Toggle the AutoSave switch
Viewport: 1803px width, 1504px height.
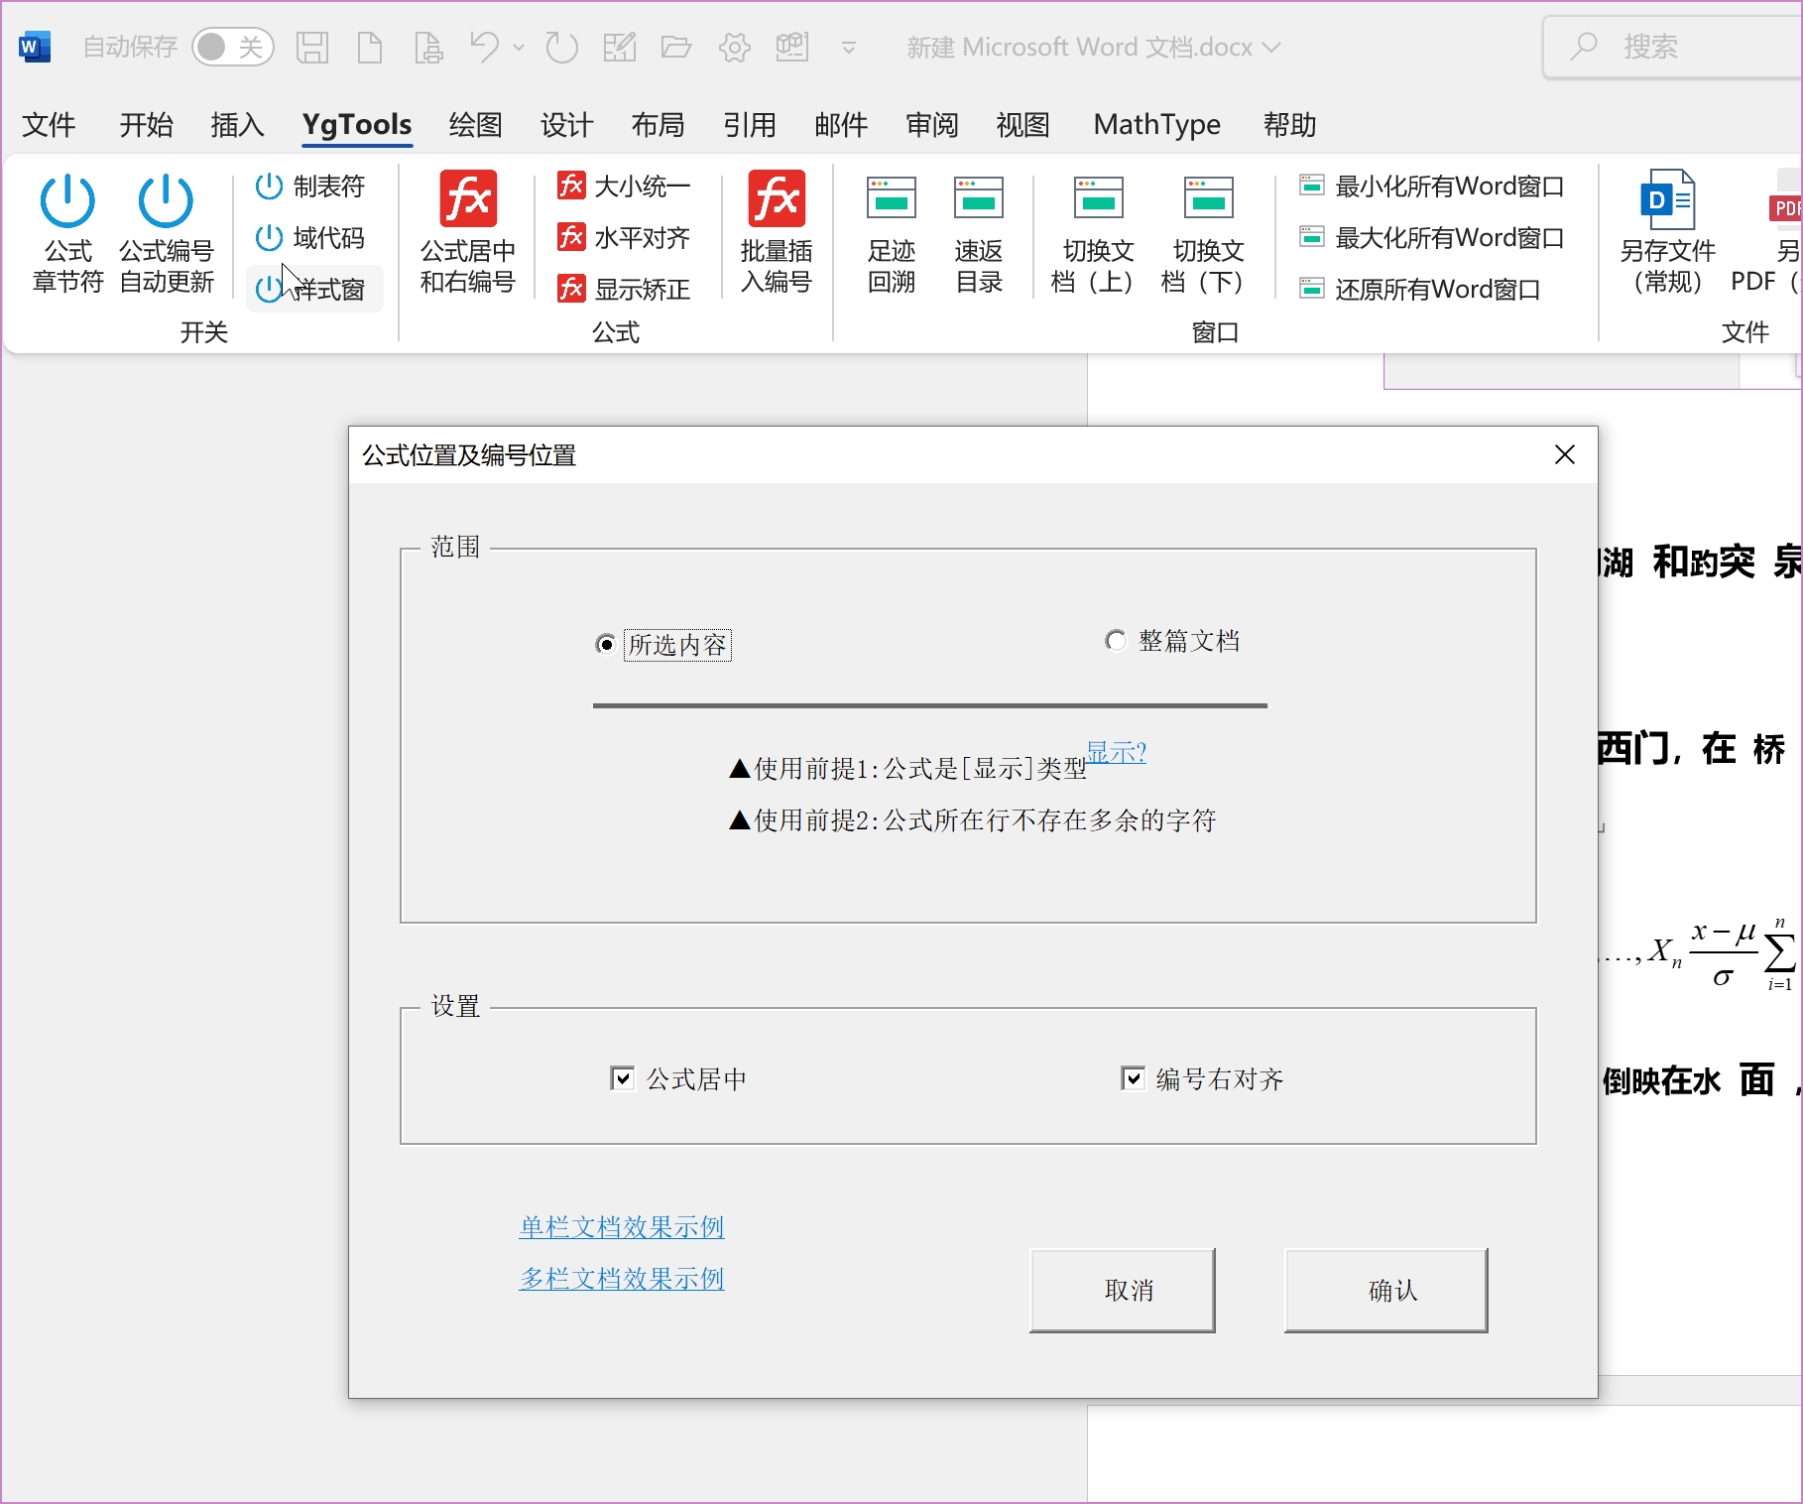(233, 47)
